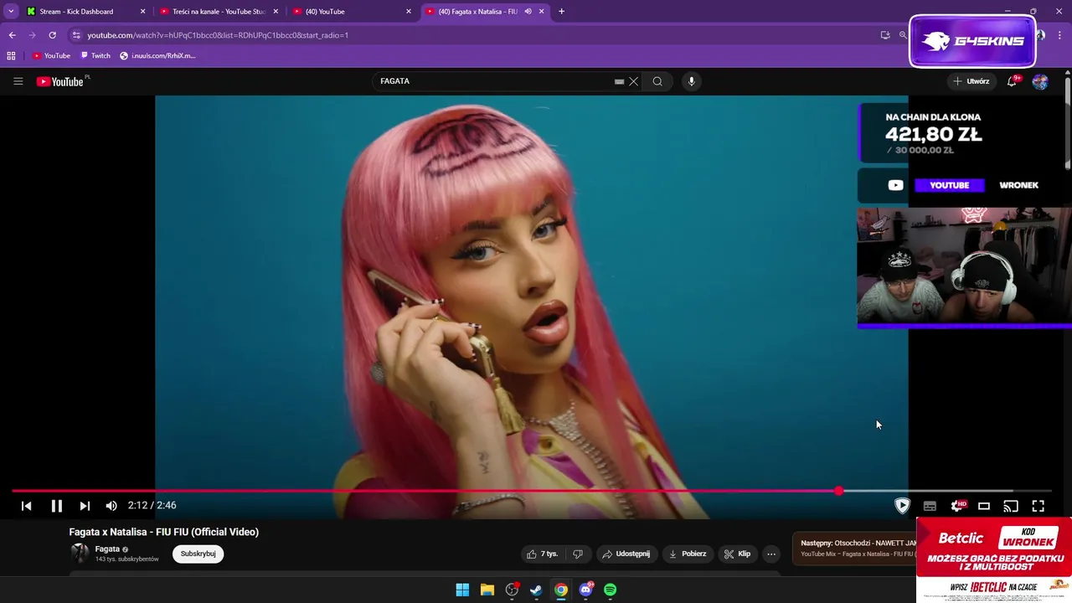Open the Fagata channel avatar
The width and height of the screenshot is (1072, 603).
point(80,554)
